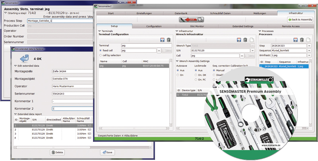The width and height of the screenshot is (318, 161).
Task: Click the save icon in Wrench Infrastruktur
Action: tap(240, 40)
